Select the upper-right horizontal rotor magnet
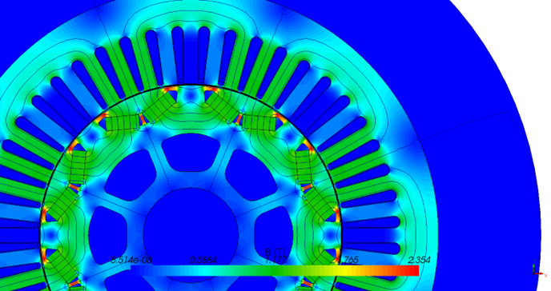Screen dimensions: 551x291 click(259, 123)
